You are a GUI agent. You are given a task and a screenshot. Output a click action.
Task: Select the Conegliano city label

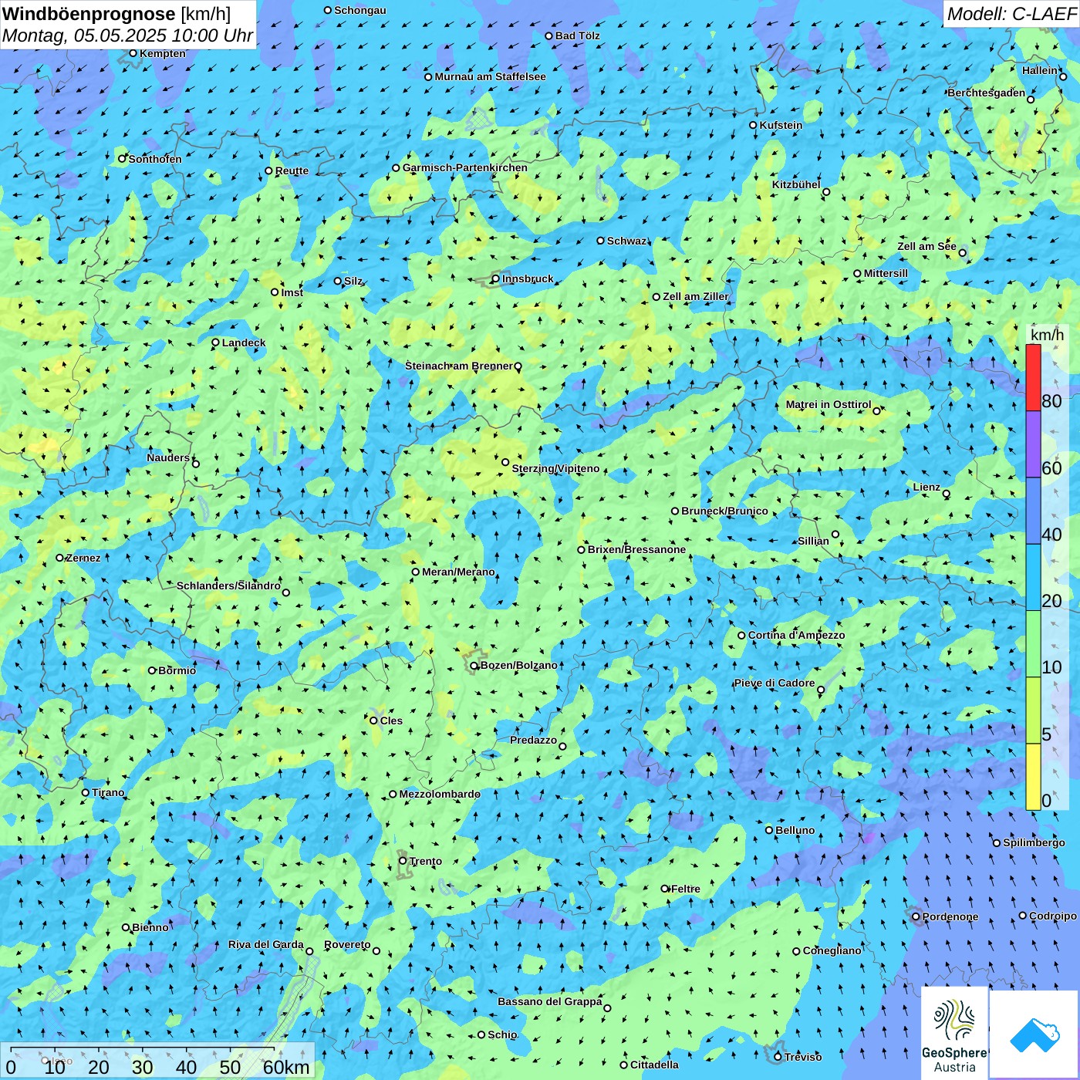point(832,950)
